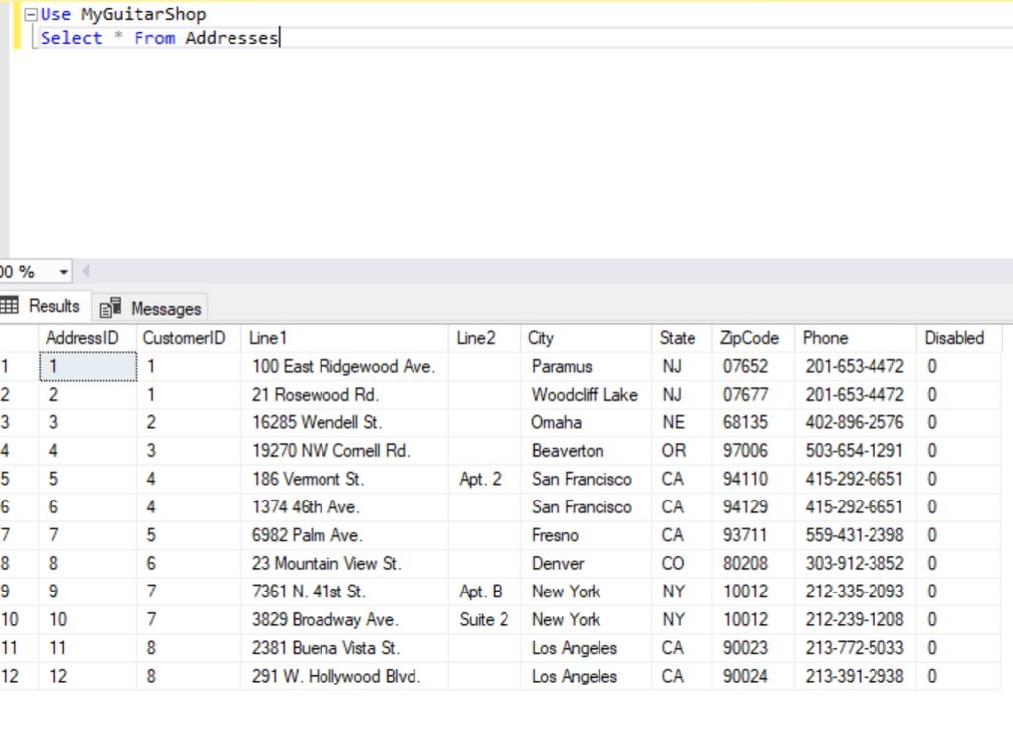Select row 12 using its row selector
1013x729 pixels.
click(15, 677)
